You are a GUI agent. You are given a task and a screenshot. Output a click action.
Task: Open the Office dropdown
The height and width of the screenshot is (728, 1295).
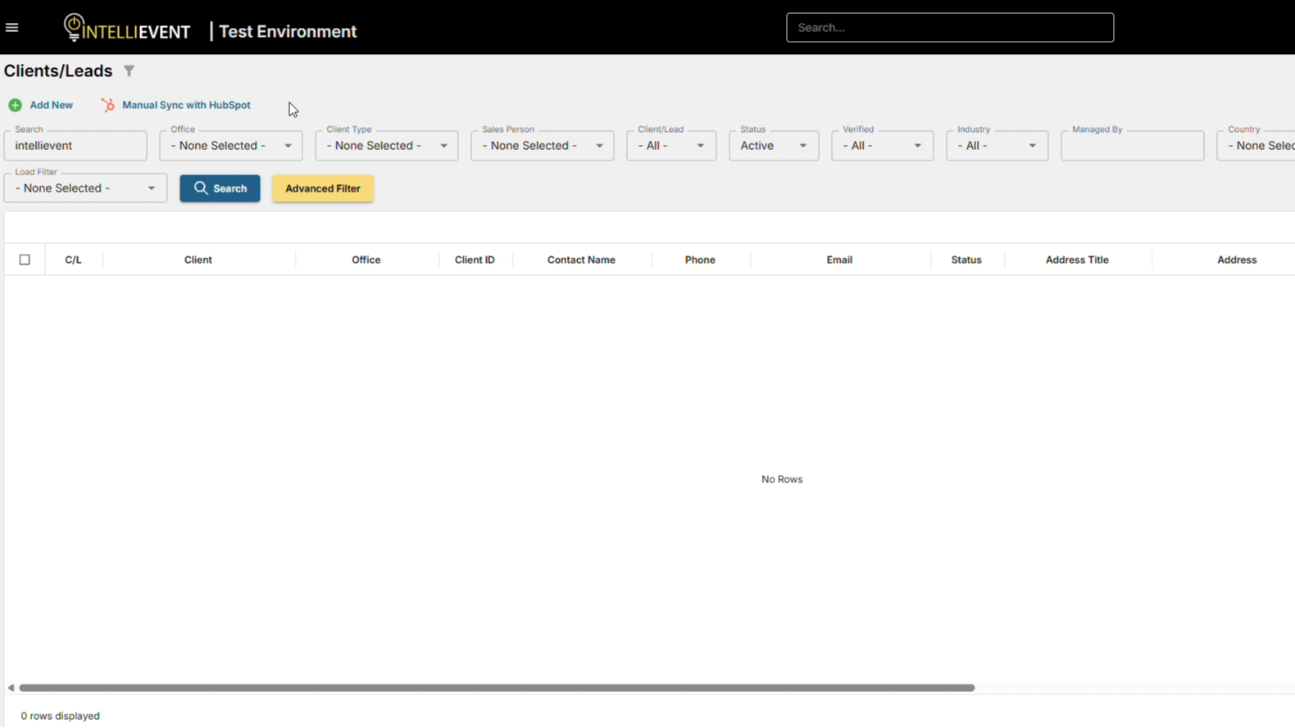231,146
